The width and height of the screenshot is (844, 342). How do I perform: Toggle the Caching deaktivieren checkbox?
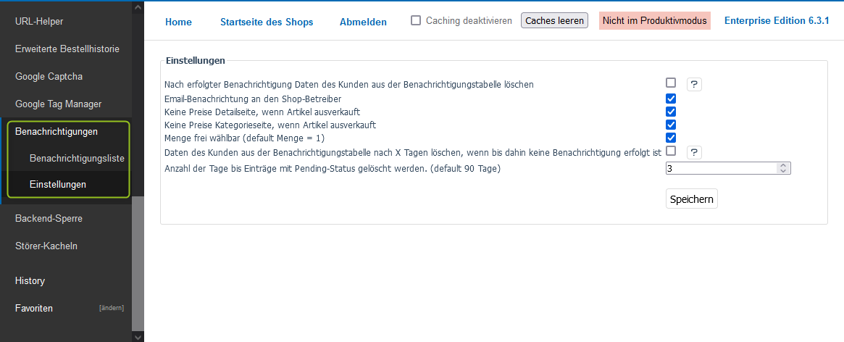[x=416, y=20]
